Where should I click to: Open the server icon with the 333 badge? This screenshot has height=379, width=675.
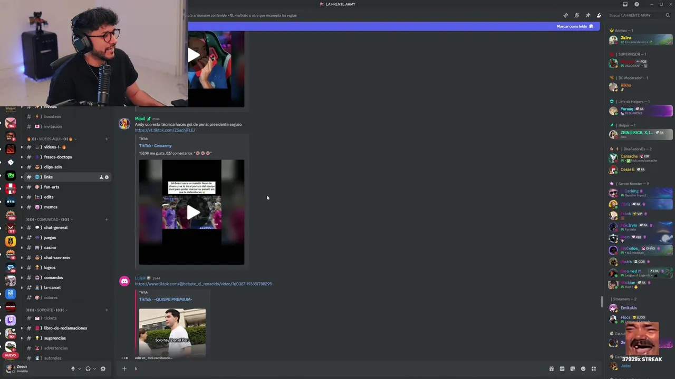[x=11, y=215]
